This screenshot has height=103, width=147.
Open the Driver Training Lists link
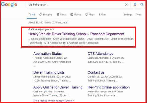pyautogui.click(x=49, y=72)
